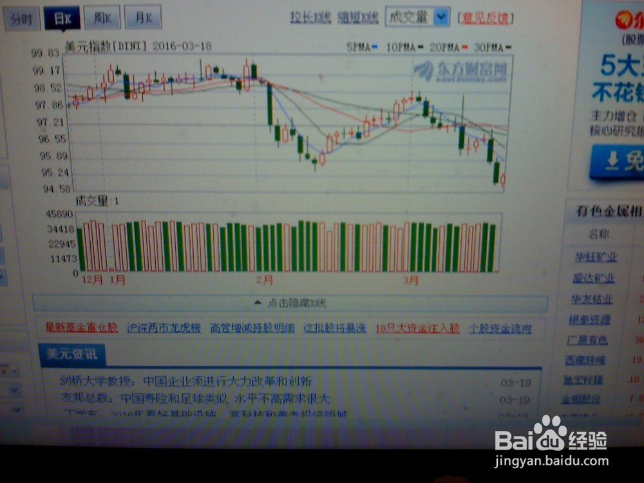Click the 名称 column header

point(598,234)
